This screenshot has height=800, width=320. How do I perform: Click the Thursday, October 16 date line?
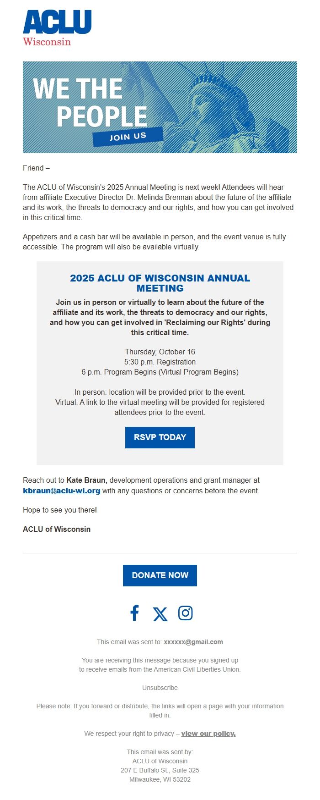click(160, 352)
